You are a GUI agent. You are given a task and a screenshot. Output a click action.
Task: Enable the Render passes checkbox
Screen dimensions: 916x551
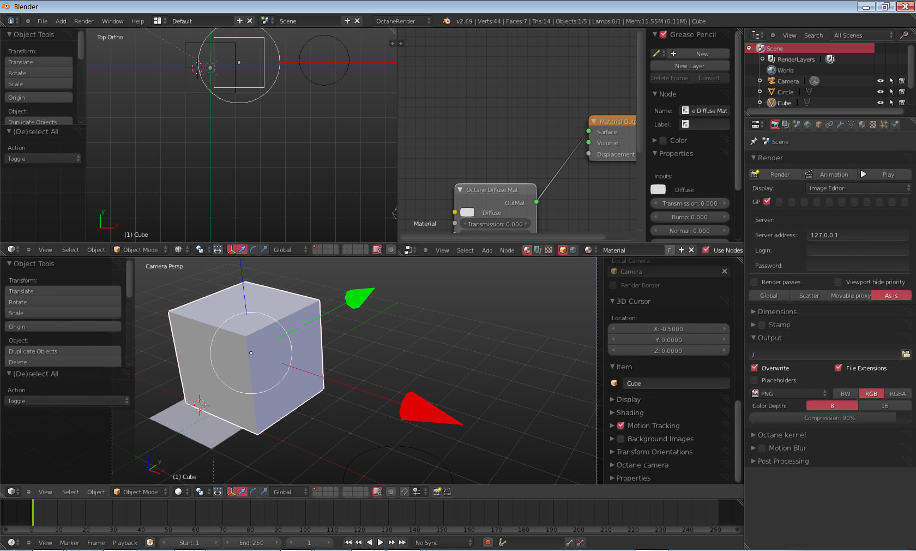pyautogui.click(x=755, y=282)
